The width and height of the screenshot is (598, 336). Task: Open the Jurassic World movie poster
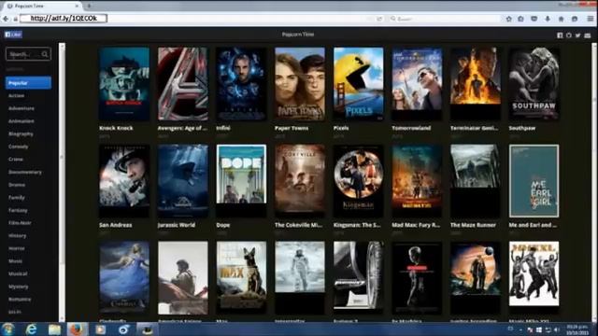(x=183, y=180)
